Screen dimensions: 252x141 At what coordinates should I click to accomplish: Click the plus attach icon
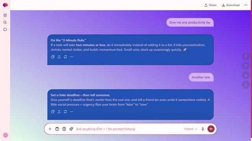(x=50, y=129)
